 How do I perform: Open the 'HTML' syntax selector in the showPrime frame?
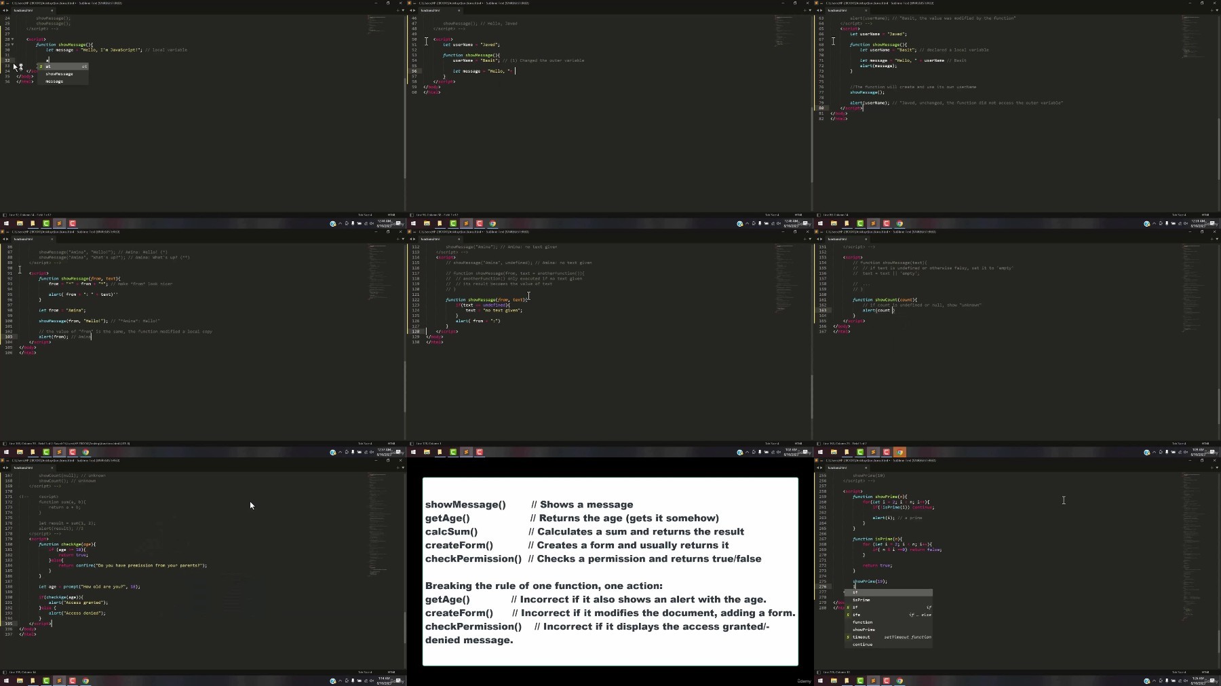pyautogui.click(x=1205, y=672)
